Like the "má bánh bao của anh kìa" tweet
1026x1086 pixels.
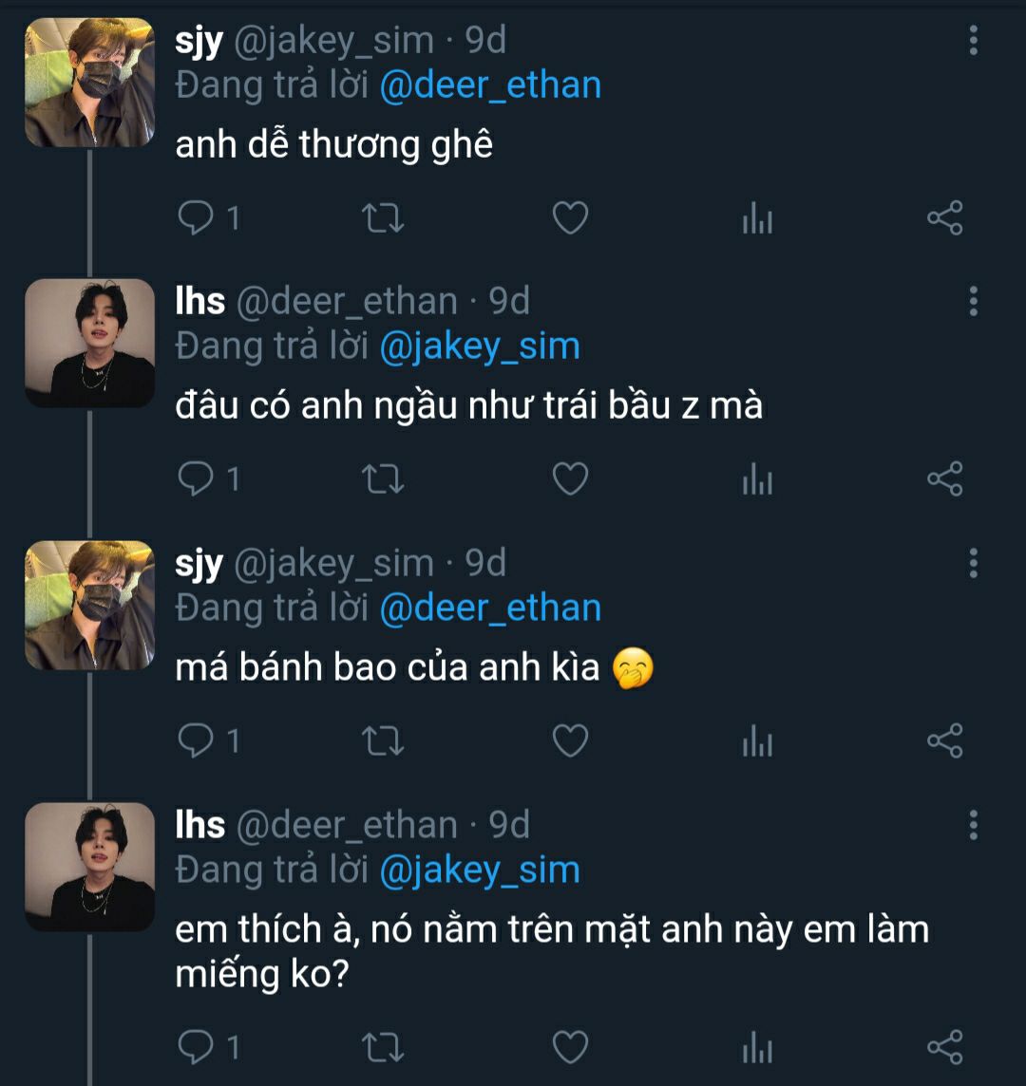[x=570, y=741]
